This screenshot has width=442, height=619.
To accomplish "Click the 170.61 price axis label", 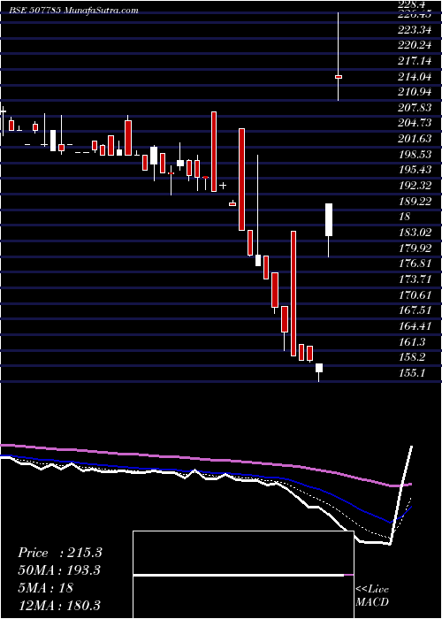I will (414, 294).
